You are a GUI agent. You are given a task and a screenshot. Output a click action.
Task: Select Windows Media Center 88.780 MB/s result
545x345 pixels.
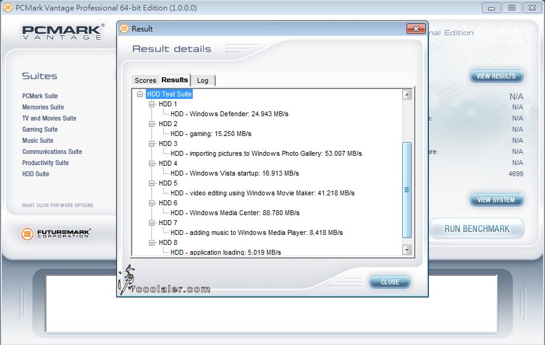[x=235, y=213]
